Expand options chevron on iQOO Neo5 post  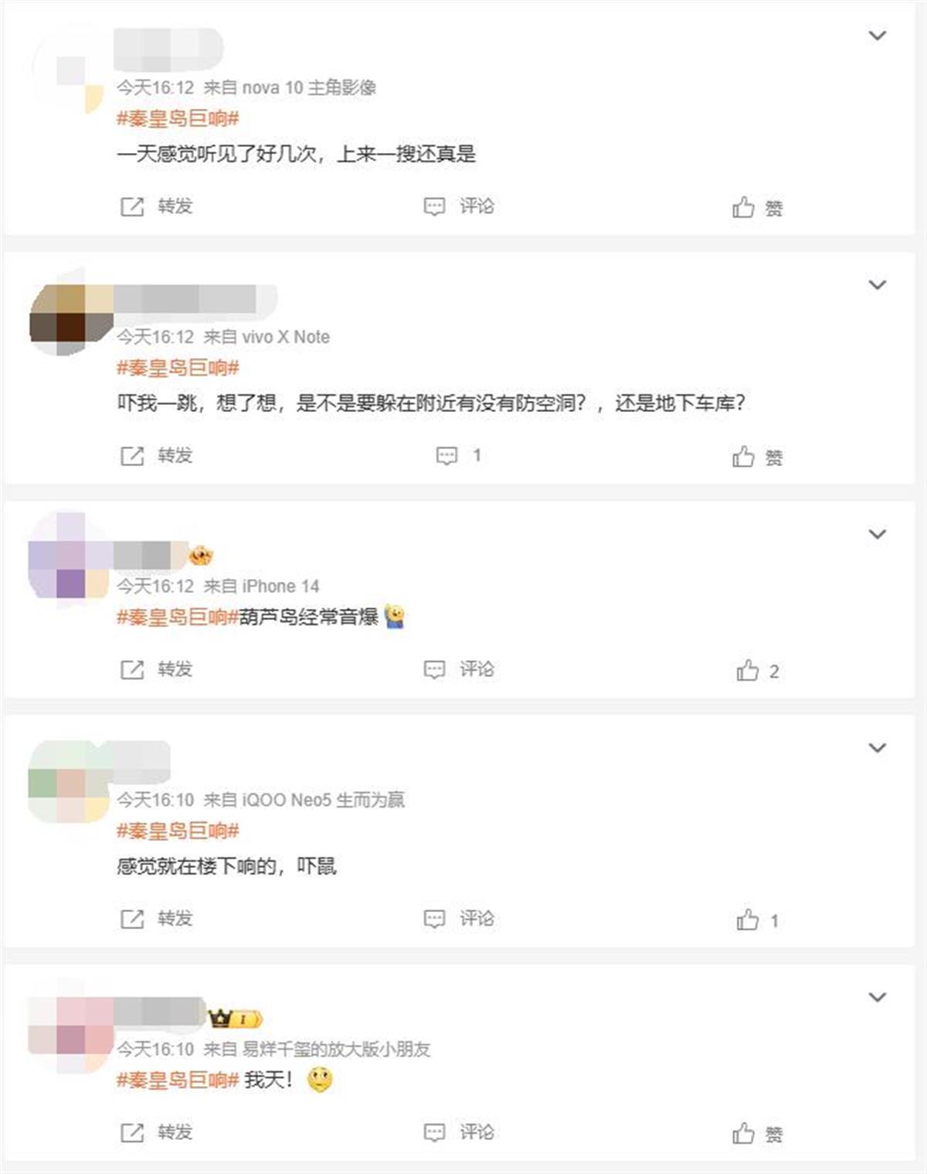pyautogui.click(x=878, y=748)
